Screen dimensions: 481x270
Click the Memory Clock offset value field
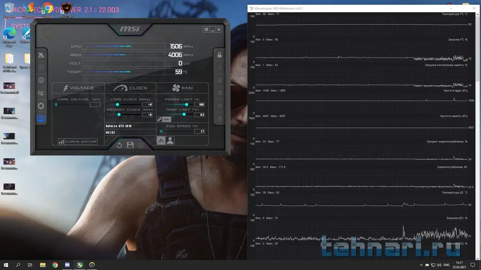[148, 114]
